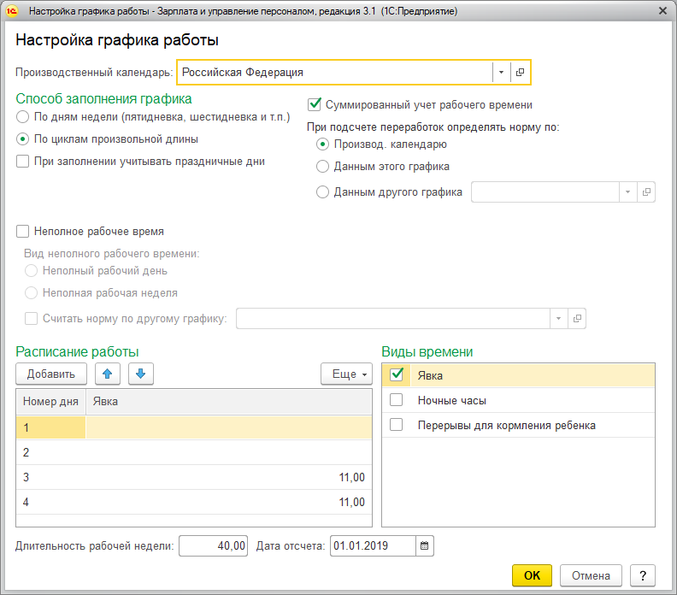Click the 11,00 value in day 4 row
Image resolution: width=677 pixels, height=595 pixels.
[x=352, y=502]
